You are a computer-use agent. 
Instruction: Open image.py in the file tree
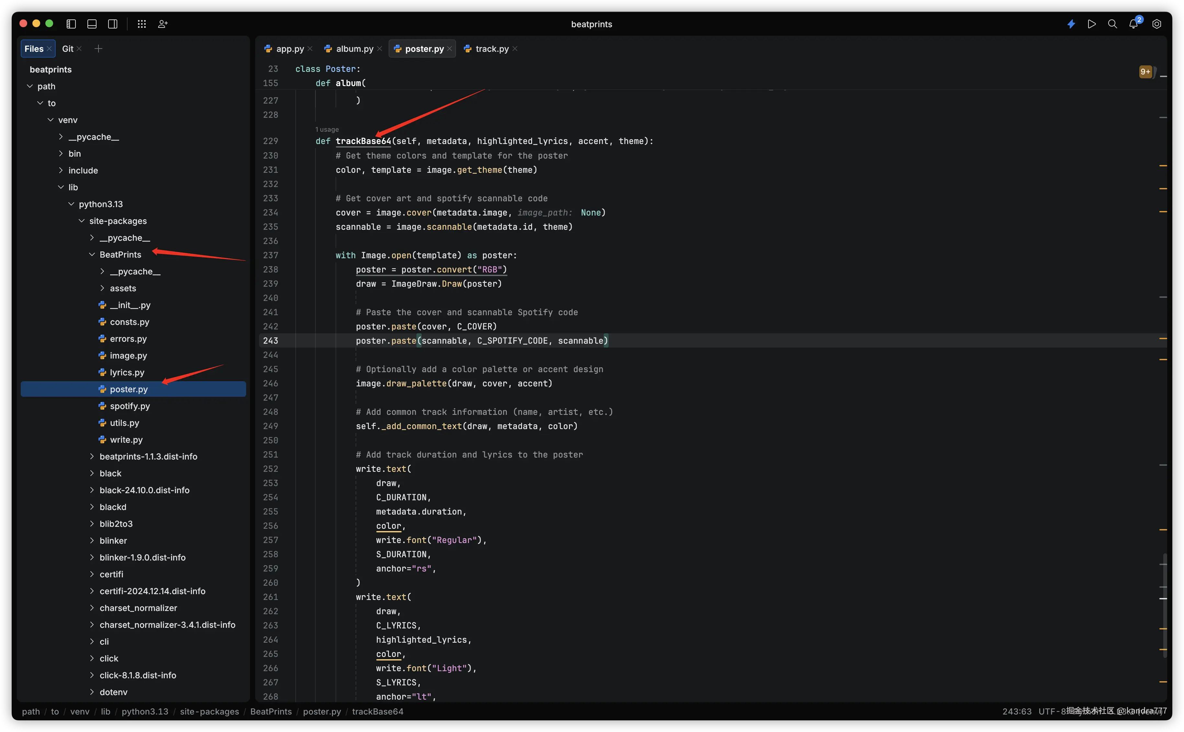(x=128, y=355)
